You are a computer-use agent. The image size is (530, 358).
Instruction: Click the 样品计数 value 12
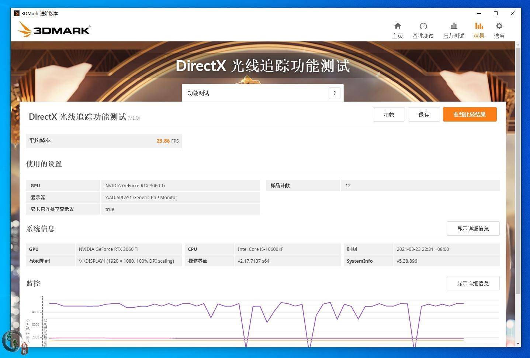pos(348,185)
